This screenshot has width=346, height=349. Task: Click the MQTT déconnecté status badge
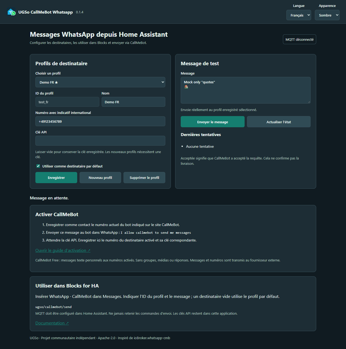pyautogui.click(x=299, y=39)
